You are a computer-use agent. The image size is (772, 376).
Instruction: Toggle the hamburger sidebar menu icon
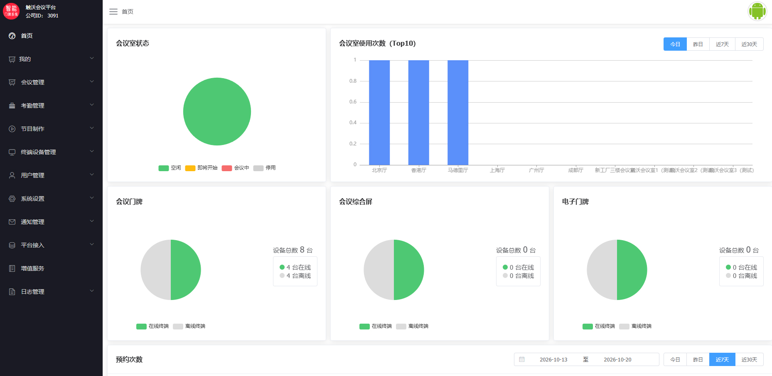click(113, 12)
